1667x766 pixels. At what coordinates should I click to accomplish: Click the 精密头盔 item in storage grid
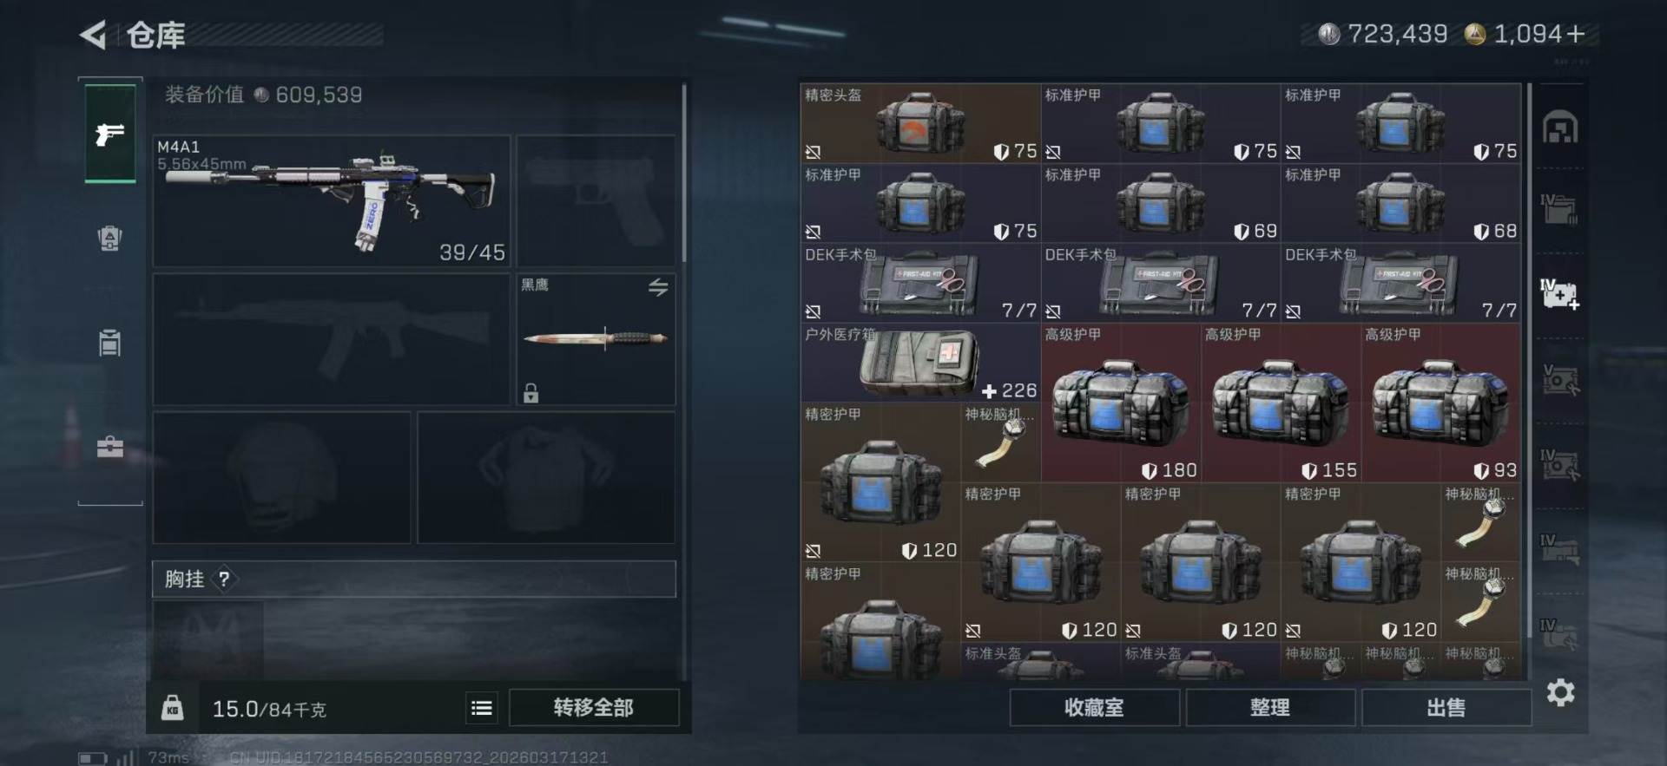click(x=920, y=123)
